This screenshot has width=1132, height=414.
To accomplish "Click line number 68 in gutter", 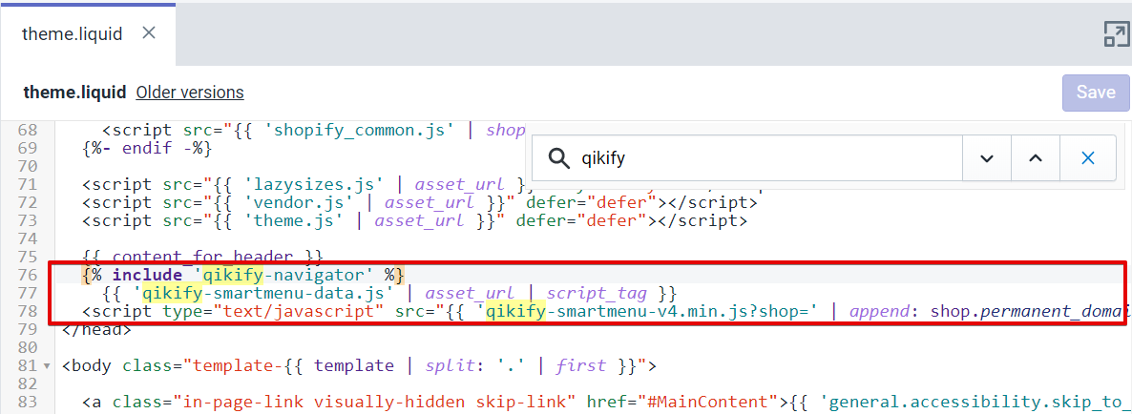I will point(28,131).
